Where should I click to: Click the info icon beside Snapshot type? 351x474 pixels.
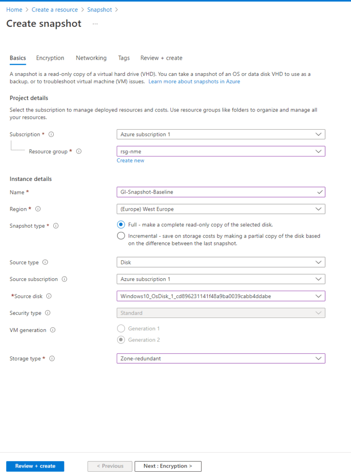56,226
